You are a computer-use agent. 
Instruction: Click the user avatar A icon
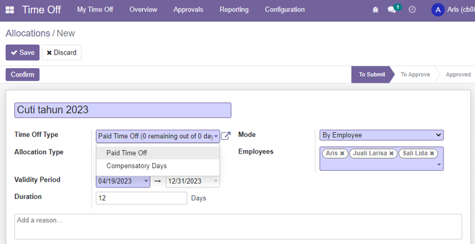[x=438, y=10]
